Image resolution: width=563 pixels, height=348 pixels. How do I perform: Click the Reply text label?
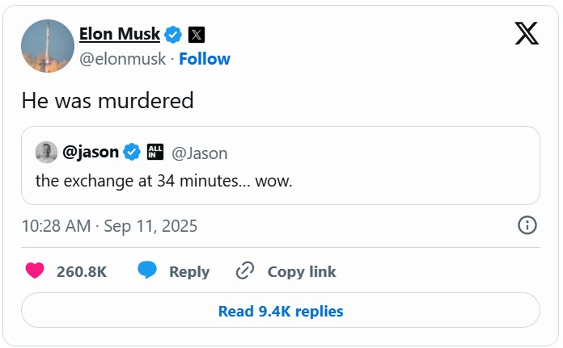[189, 272]
